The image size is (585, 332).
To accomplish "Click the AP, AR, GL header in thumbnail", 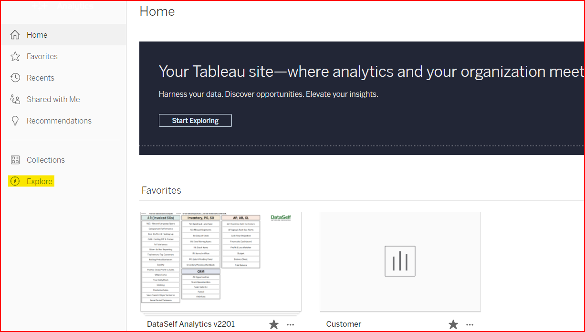I will tap(241, 218).
